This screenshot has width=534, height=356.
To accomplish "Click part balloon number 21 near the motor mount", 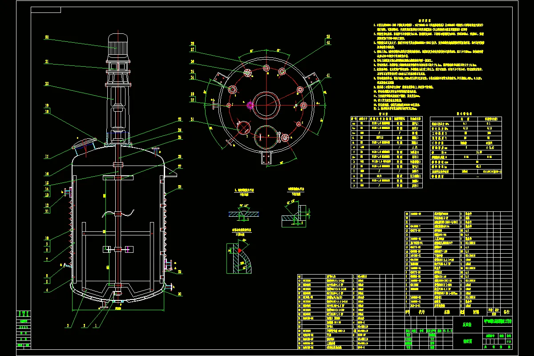I will point(47,62).
